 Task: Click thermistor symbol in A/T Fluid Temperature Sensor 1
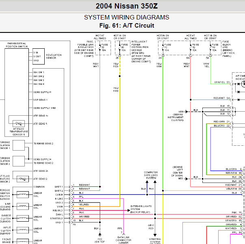click(x=19, y=124)
